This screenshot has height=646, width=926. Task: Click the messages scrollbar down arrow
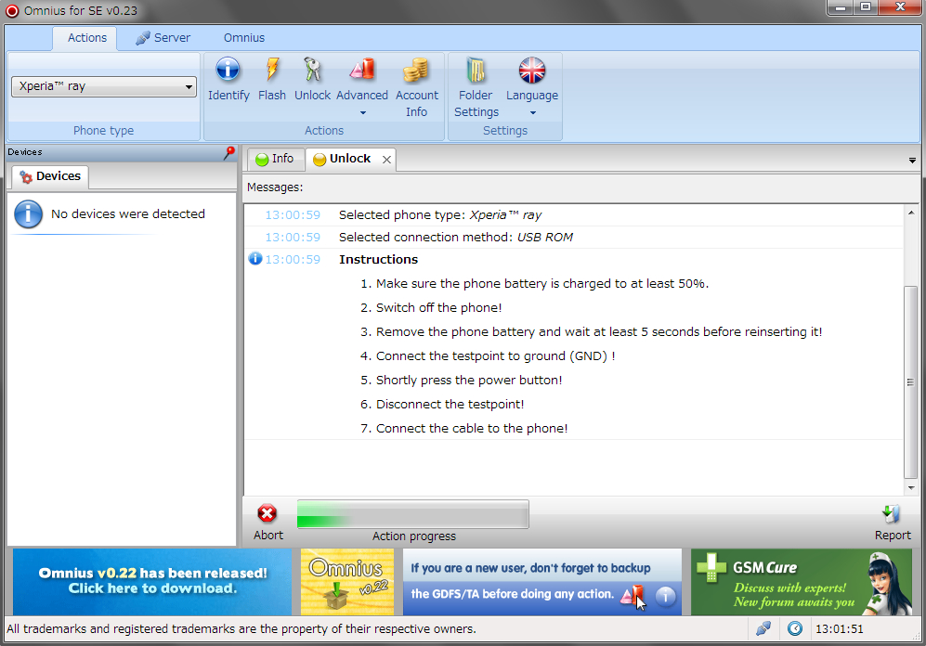[x=911, y=487]
